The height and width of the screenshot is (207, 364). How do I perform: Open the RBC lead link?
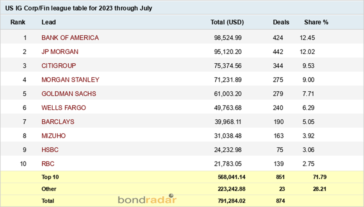[48, 164]
